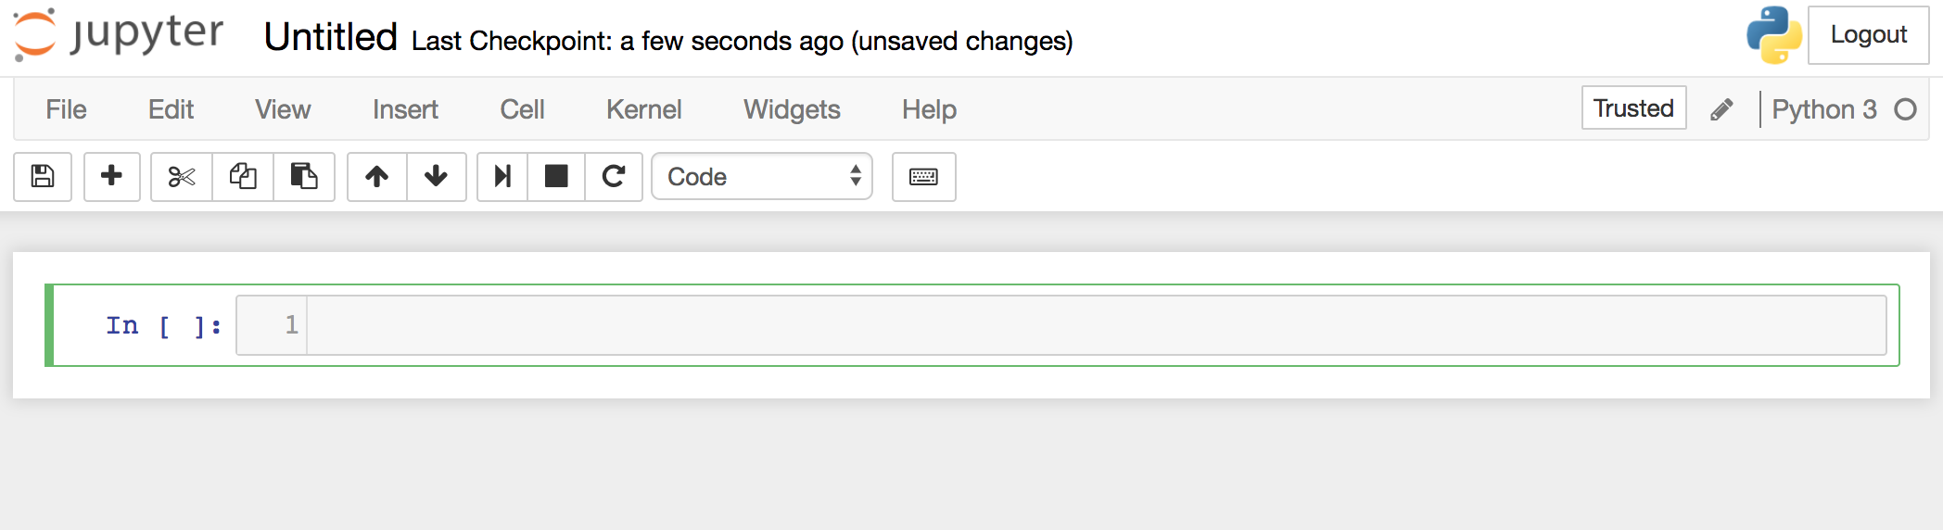Run the current cell
1943x530 pixels.
click(x=502, y=176)
